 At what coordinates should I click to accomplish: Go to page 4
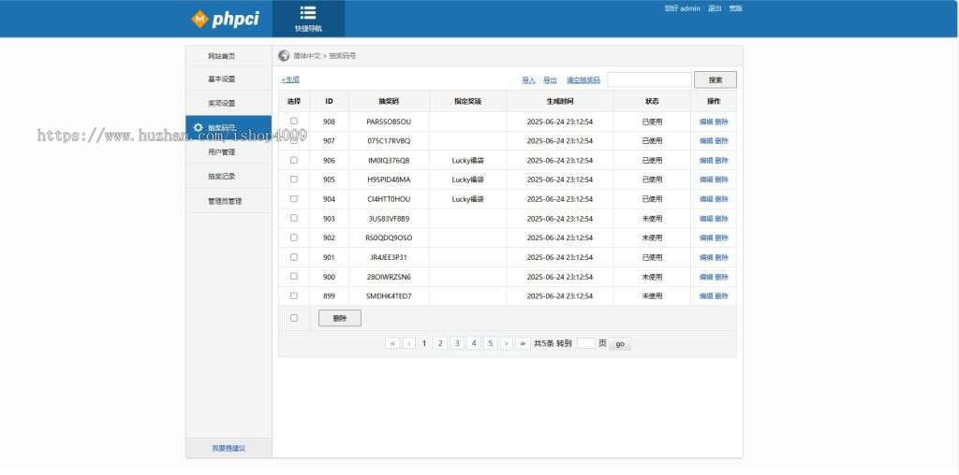[x=473, y=344]
